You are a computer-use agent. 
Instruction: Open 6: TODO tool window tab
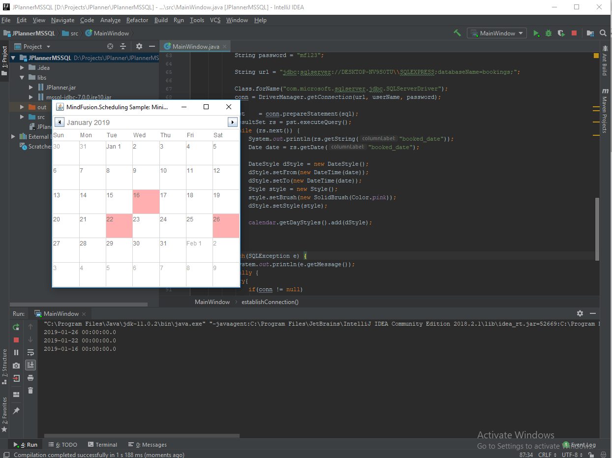(62, 445)
